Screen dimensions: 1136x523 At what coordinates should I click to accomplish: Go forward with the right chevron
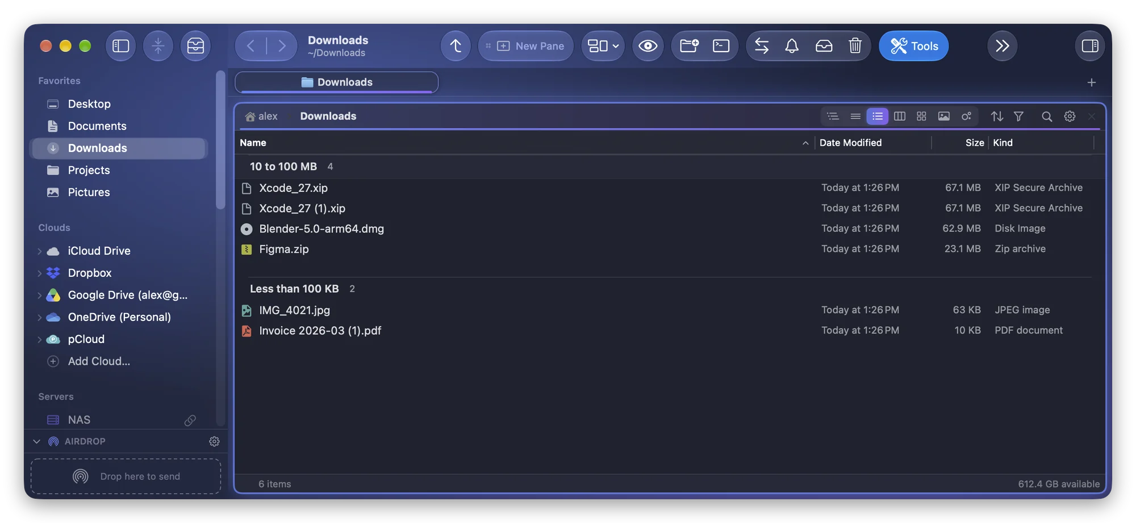click(x=282, y=46)
